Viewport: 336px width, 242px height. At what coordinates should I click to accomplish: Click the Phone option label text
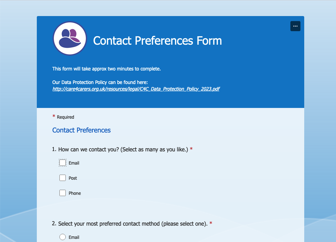(75, 193)
